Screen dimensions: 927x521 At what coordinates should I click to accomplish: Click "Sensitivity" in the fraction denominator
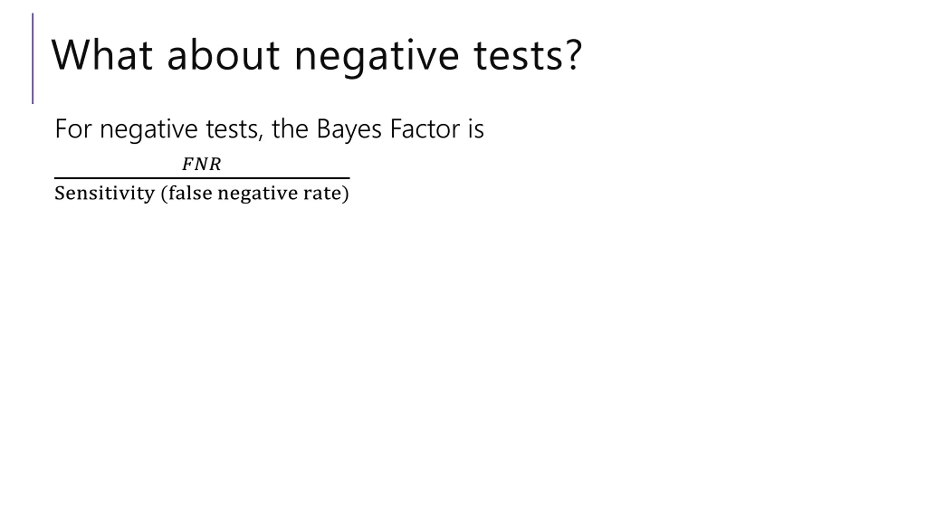point(104,193)
